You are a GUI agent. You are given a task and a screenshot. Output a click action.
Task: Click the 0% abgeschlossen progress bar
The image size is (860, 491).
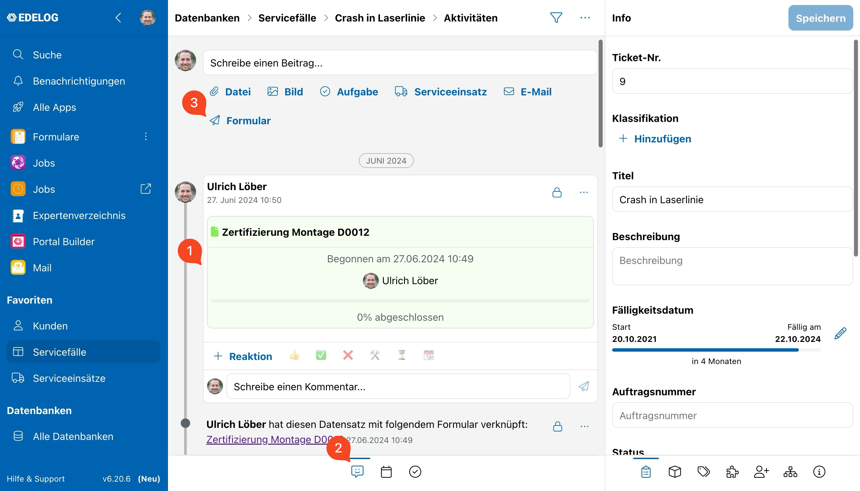(400, 301)
